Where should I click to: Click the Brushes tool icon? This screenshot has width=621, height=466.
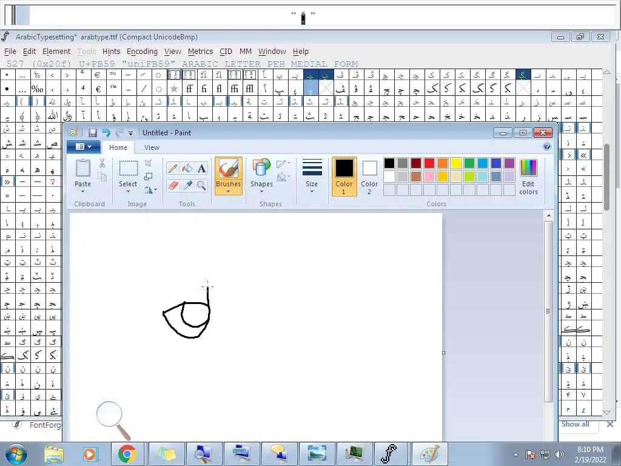(x=229, y=169)
